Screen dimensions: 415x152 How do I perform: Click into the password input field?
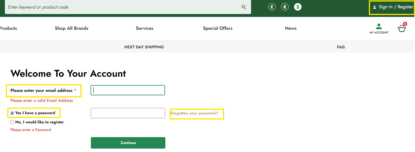coord(128,113)
